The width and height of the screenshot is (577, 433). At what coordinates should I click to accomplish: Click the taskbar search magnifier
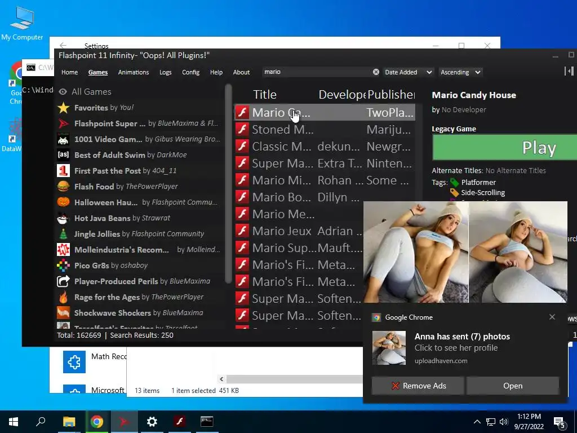pyautogui.click(x=41, y=422)
